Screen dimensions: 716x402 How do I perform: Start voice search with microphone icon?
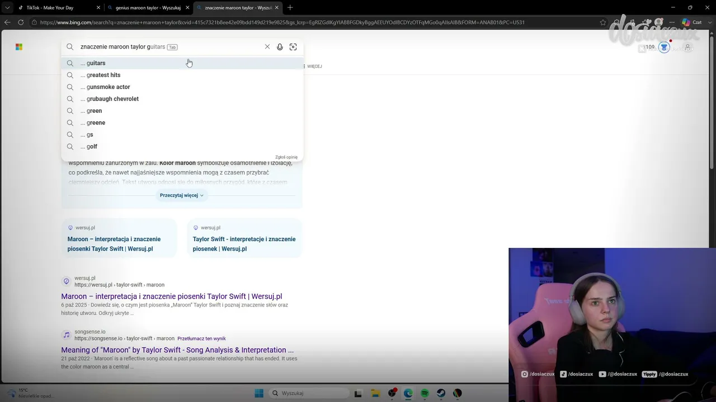coord(280,47)
